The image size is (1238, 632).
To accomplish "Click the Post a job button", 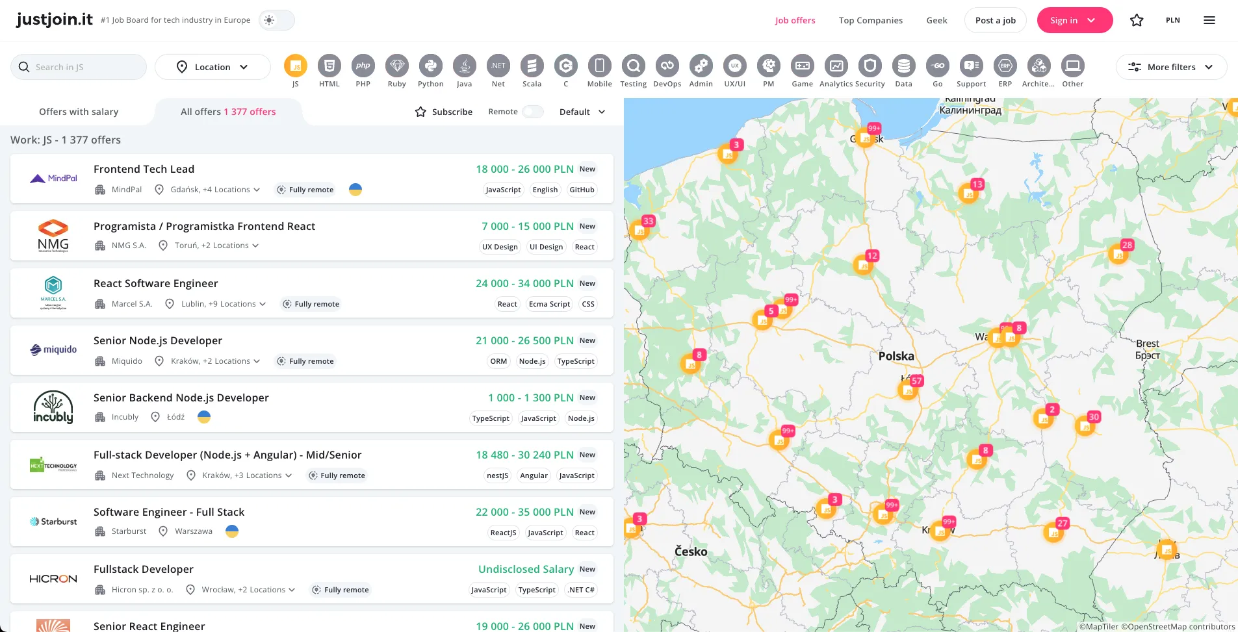I will [996, 20].
